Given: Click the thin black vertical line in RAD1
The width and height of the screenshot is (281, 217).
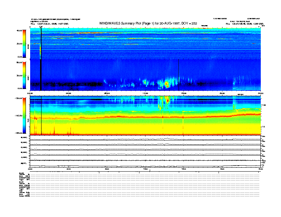Looking at the screenshot, I should tap(179, 75).
